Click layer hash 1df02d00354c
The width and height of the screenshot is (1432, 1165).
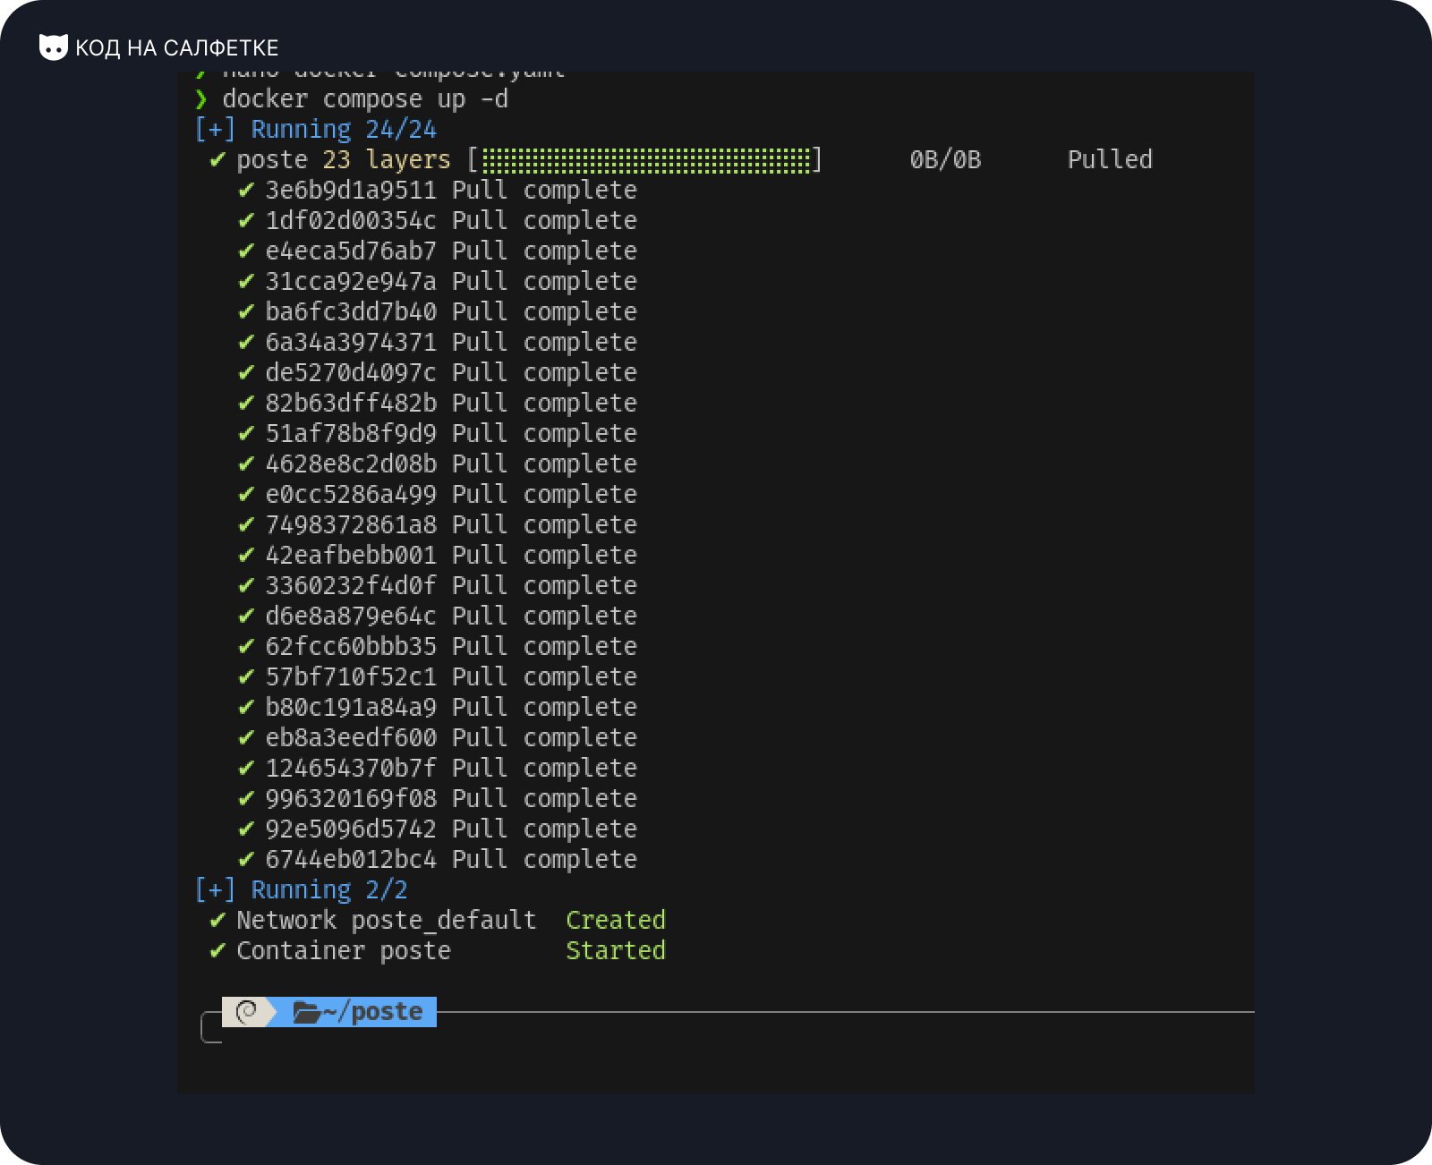[x=351, y=220]
